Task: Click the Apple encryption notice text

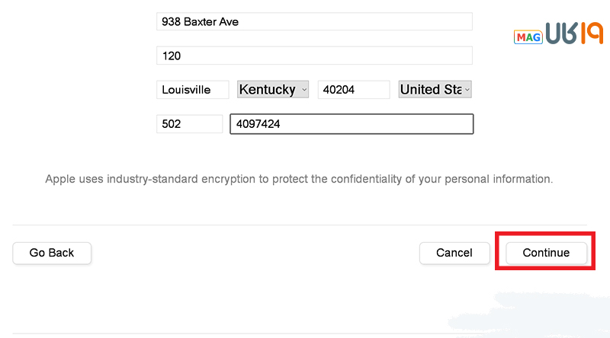Action: click(299, 179)
